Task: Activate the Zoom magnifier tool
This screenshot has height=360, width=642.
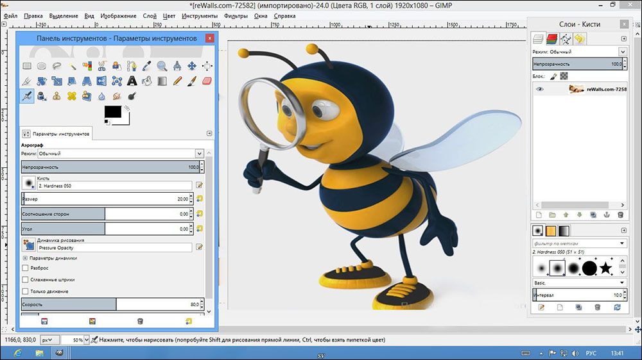Action: click(x=162, y=65)
